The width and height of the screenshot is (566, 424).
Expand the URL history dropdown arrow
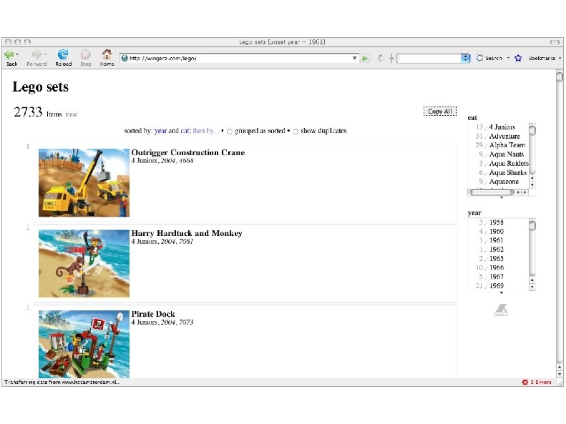point(354,58)
